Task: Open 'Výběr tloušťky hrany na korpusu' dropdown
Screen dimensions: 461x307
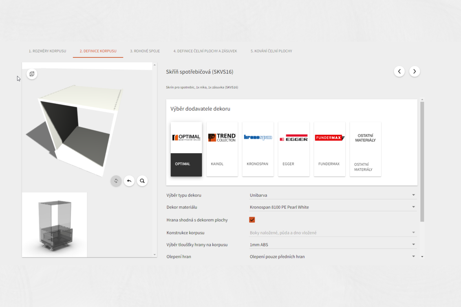Action: point(332,245)
